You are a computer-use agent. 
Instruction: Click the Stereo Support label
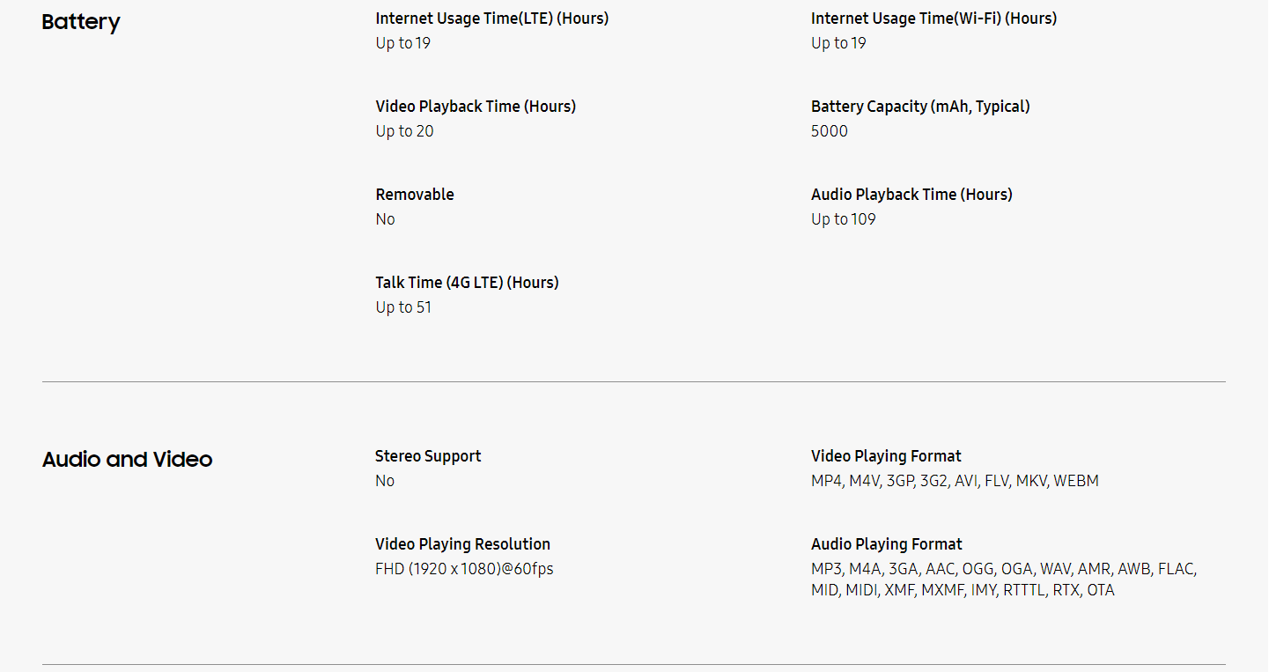point(428,456)
